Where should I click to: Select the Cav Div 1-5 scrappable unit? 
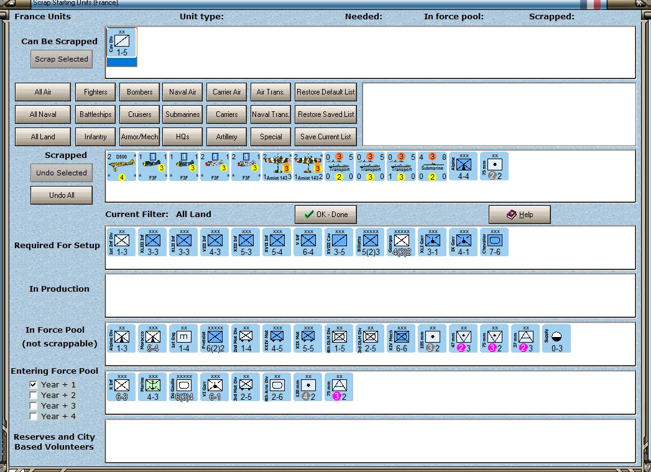tap(122, 43)
